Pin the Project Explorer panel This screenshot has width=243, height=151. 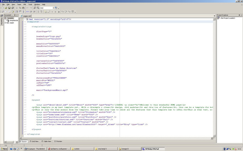tap(238, 15)
